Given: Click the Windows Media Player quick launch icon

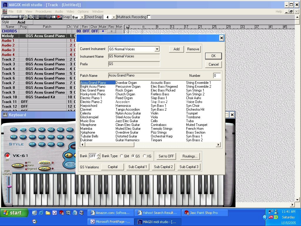Looking at the screenshot, I should (x=34, y=222).
